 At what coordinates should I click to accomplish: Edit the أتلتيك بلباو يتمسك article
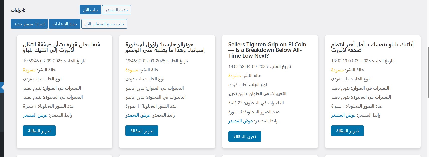coord(347,131)
